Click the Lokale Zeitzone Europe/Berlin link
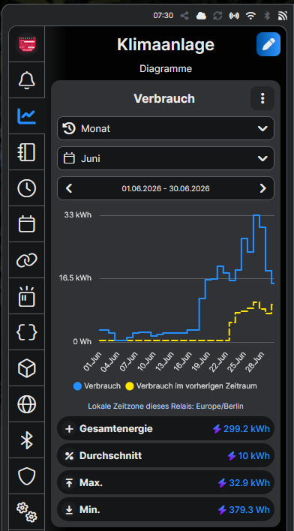This screenshot has width=294, height=531. 166,406
